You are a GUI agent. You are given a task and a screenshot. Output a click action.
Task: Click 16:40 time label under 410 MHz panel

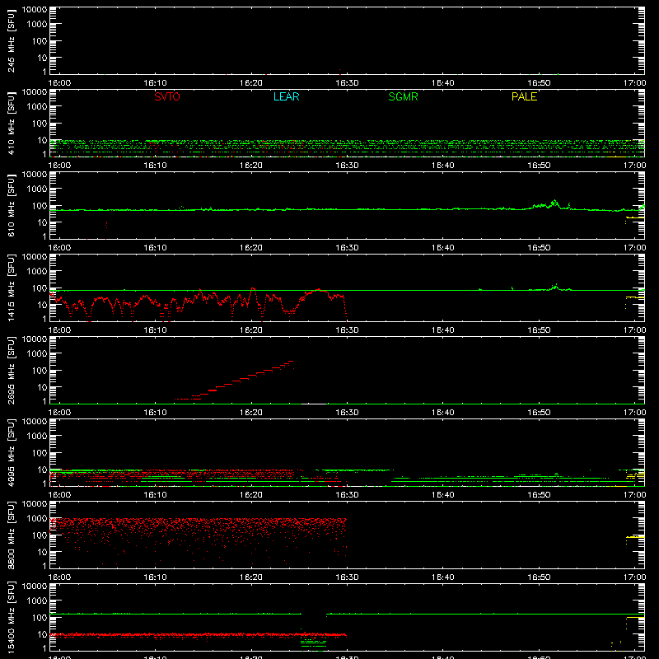443,166
